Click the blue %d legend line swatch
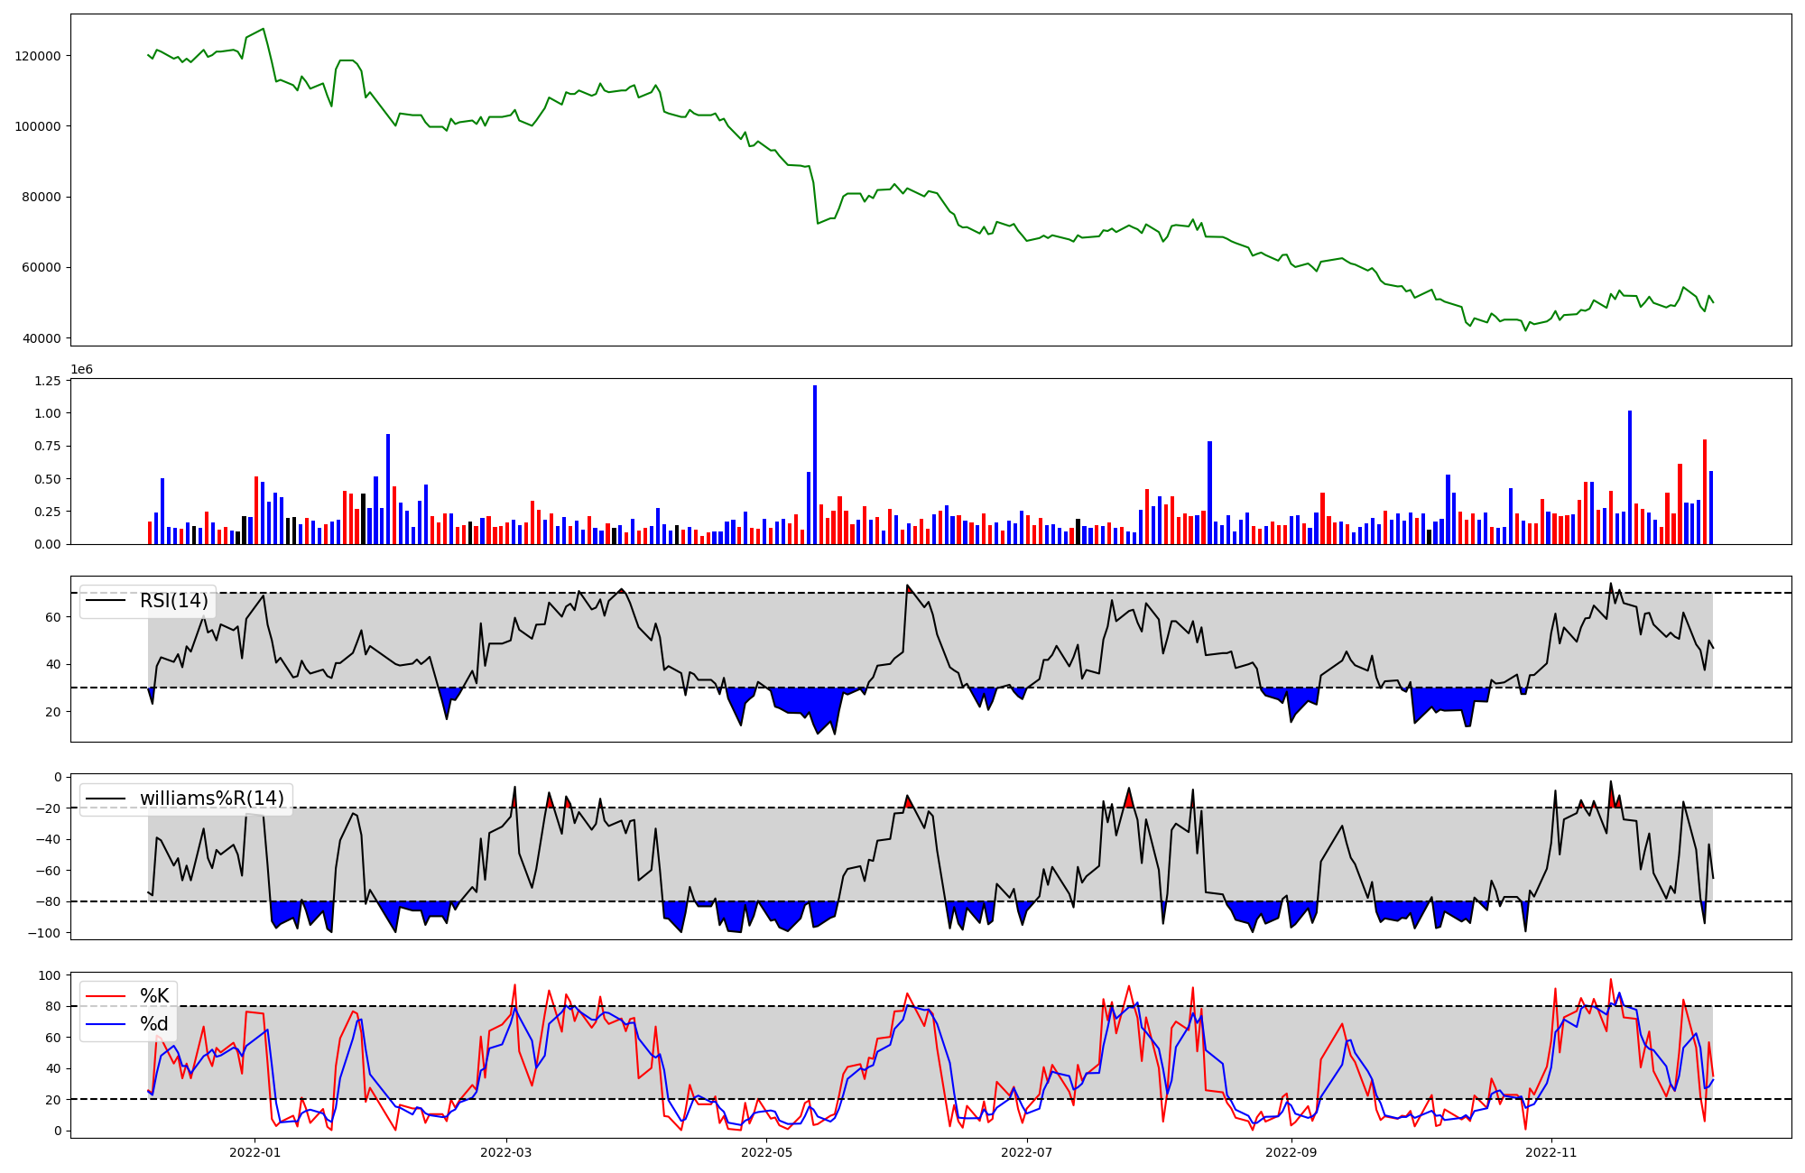 coord(105,1024)
